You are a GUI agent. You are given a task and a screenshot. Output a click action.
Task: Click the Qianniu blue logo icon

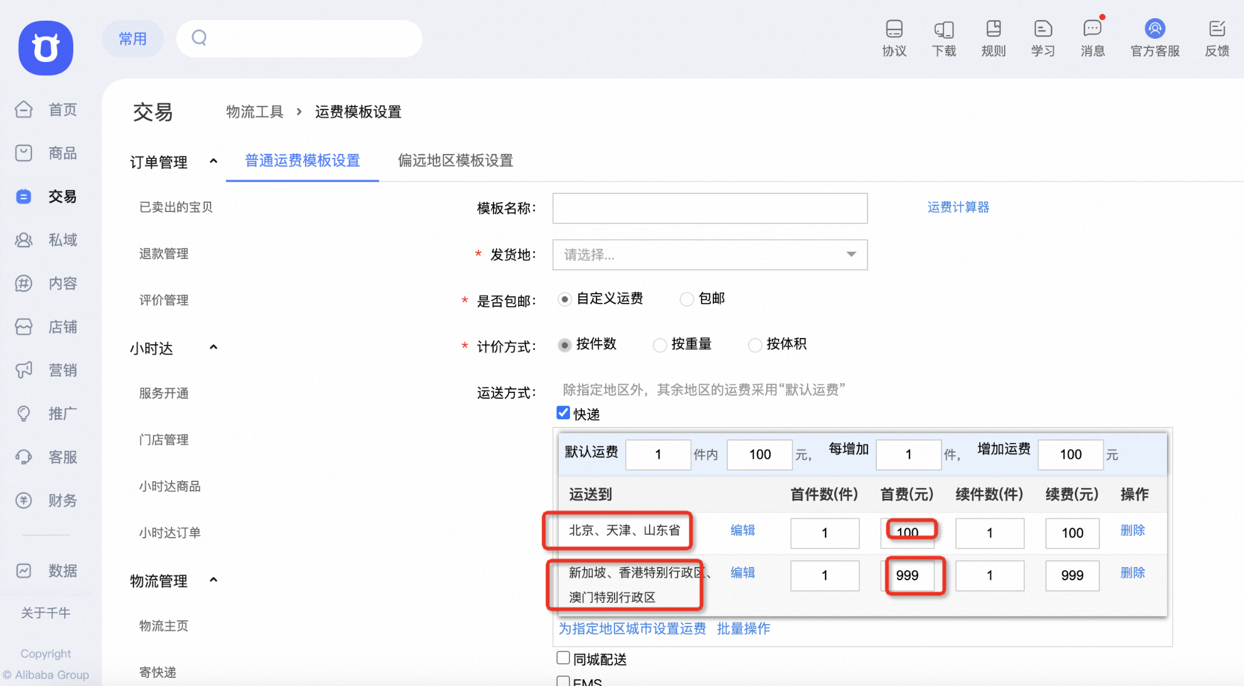(46, 48)
